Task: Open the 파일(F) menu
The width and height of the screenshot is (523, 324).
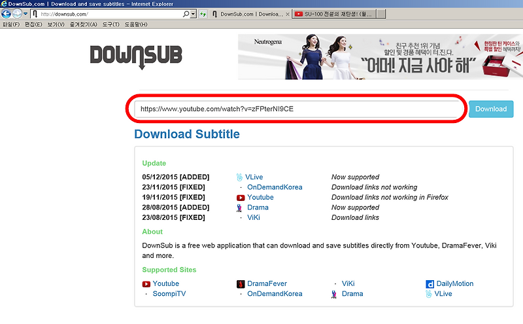Action: pos(11,24)
